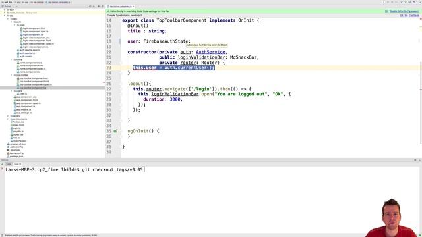This screenshot has width=422, height=237.
Task: Collapse the login folder
Action: point(15,25)
